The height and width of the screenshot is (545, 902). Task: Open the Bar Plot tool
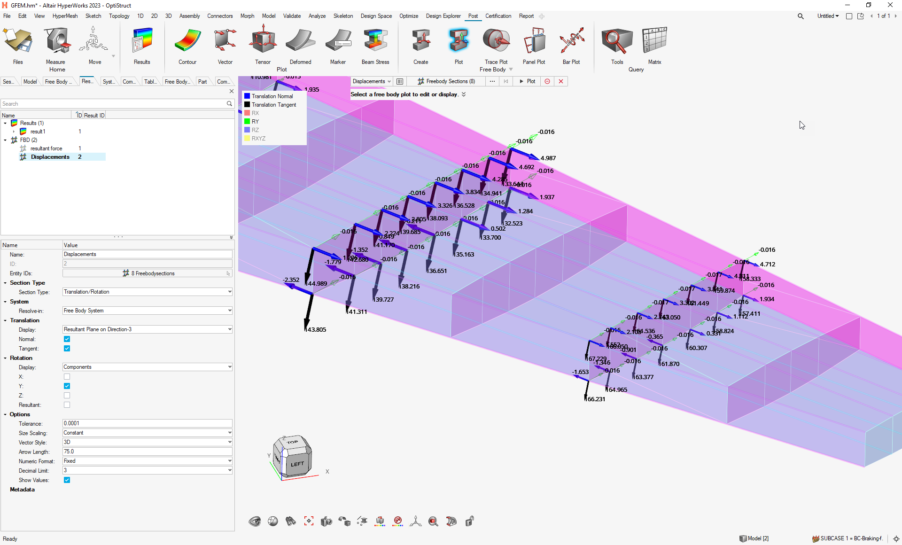(571, 46)
